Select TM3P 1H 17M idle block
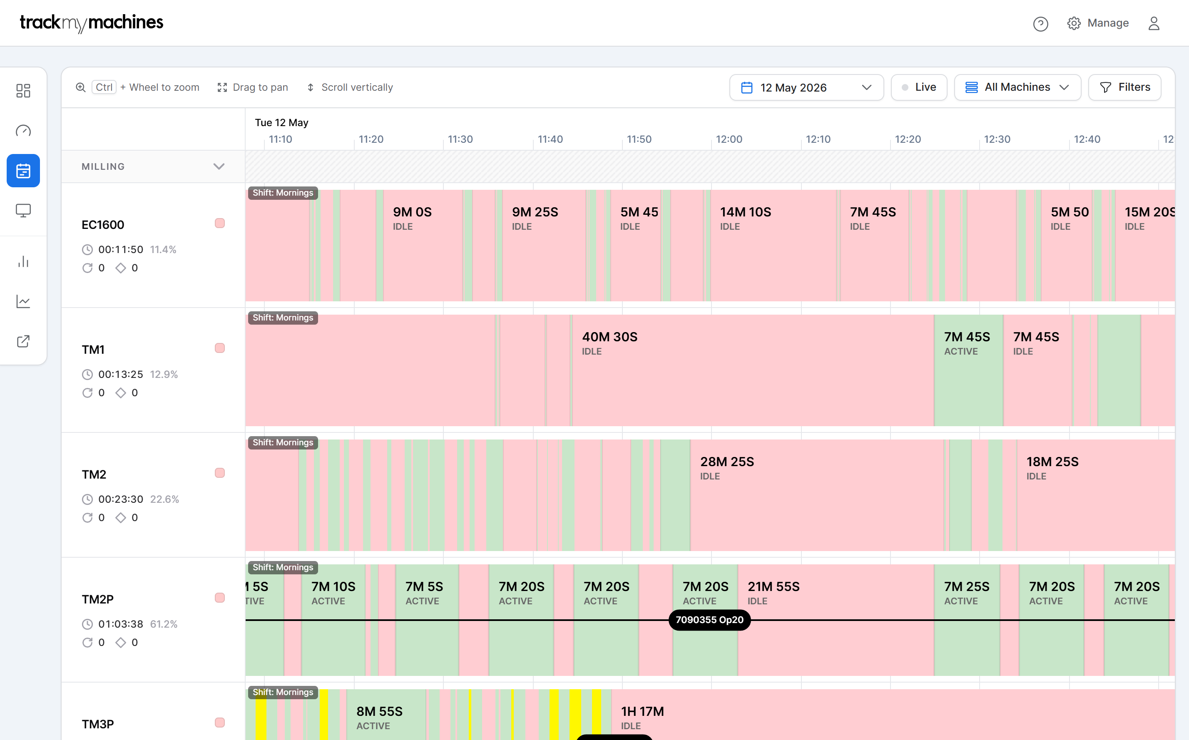This screenshot has width=1189, height=740. pos(893,715)
